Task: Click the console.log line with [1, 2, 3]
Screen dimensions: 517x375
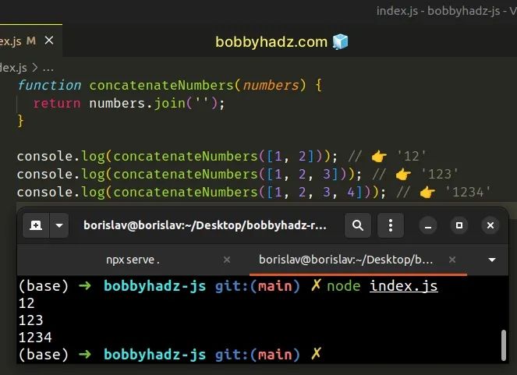Action: pos(237,175)
